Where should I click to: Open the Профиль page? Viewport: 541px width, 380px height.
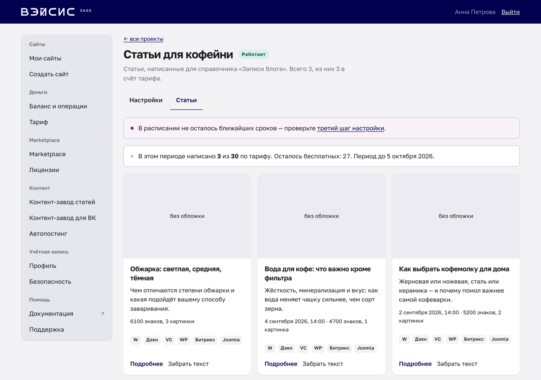[67, 266]
